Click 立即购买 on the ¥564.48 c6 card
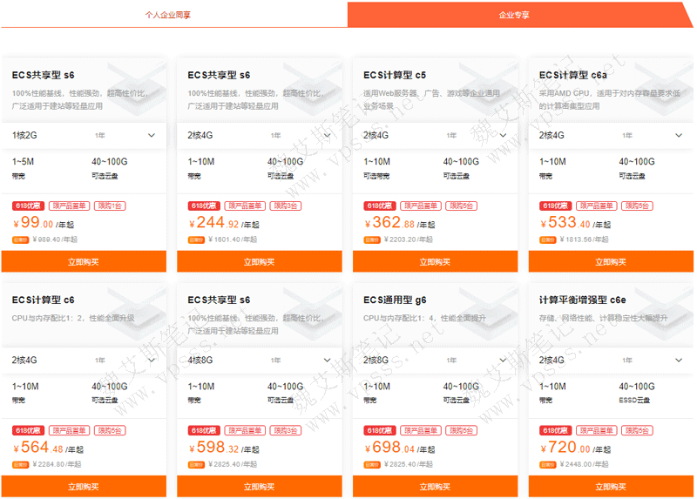The height and width of the screenshot is (499, 697). 84,487
